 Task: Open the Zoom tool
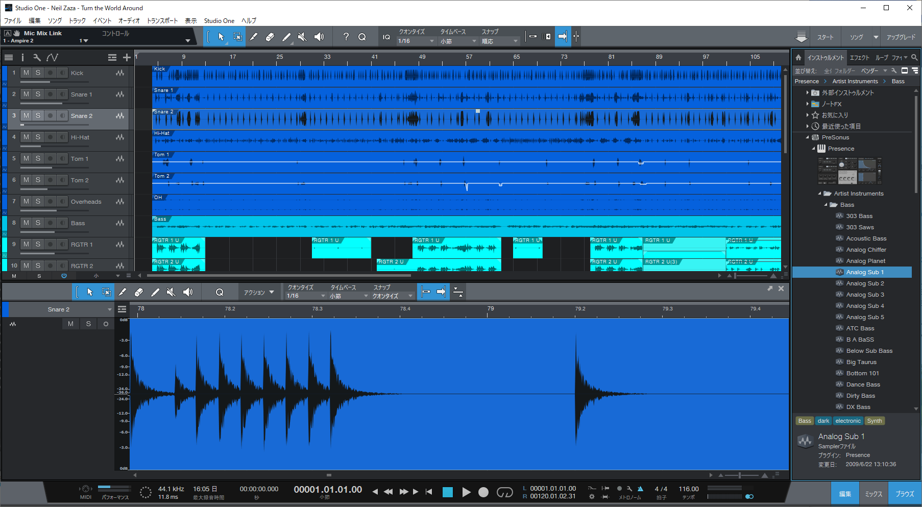(362, 36)
